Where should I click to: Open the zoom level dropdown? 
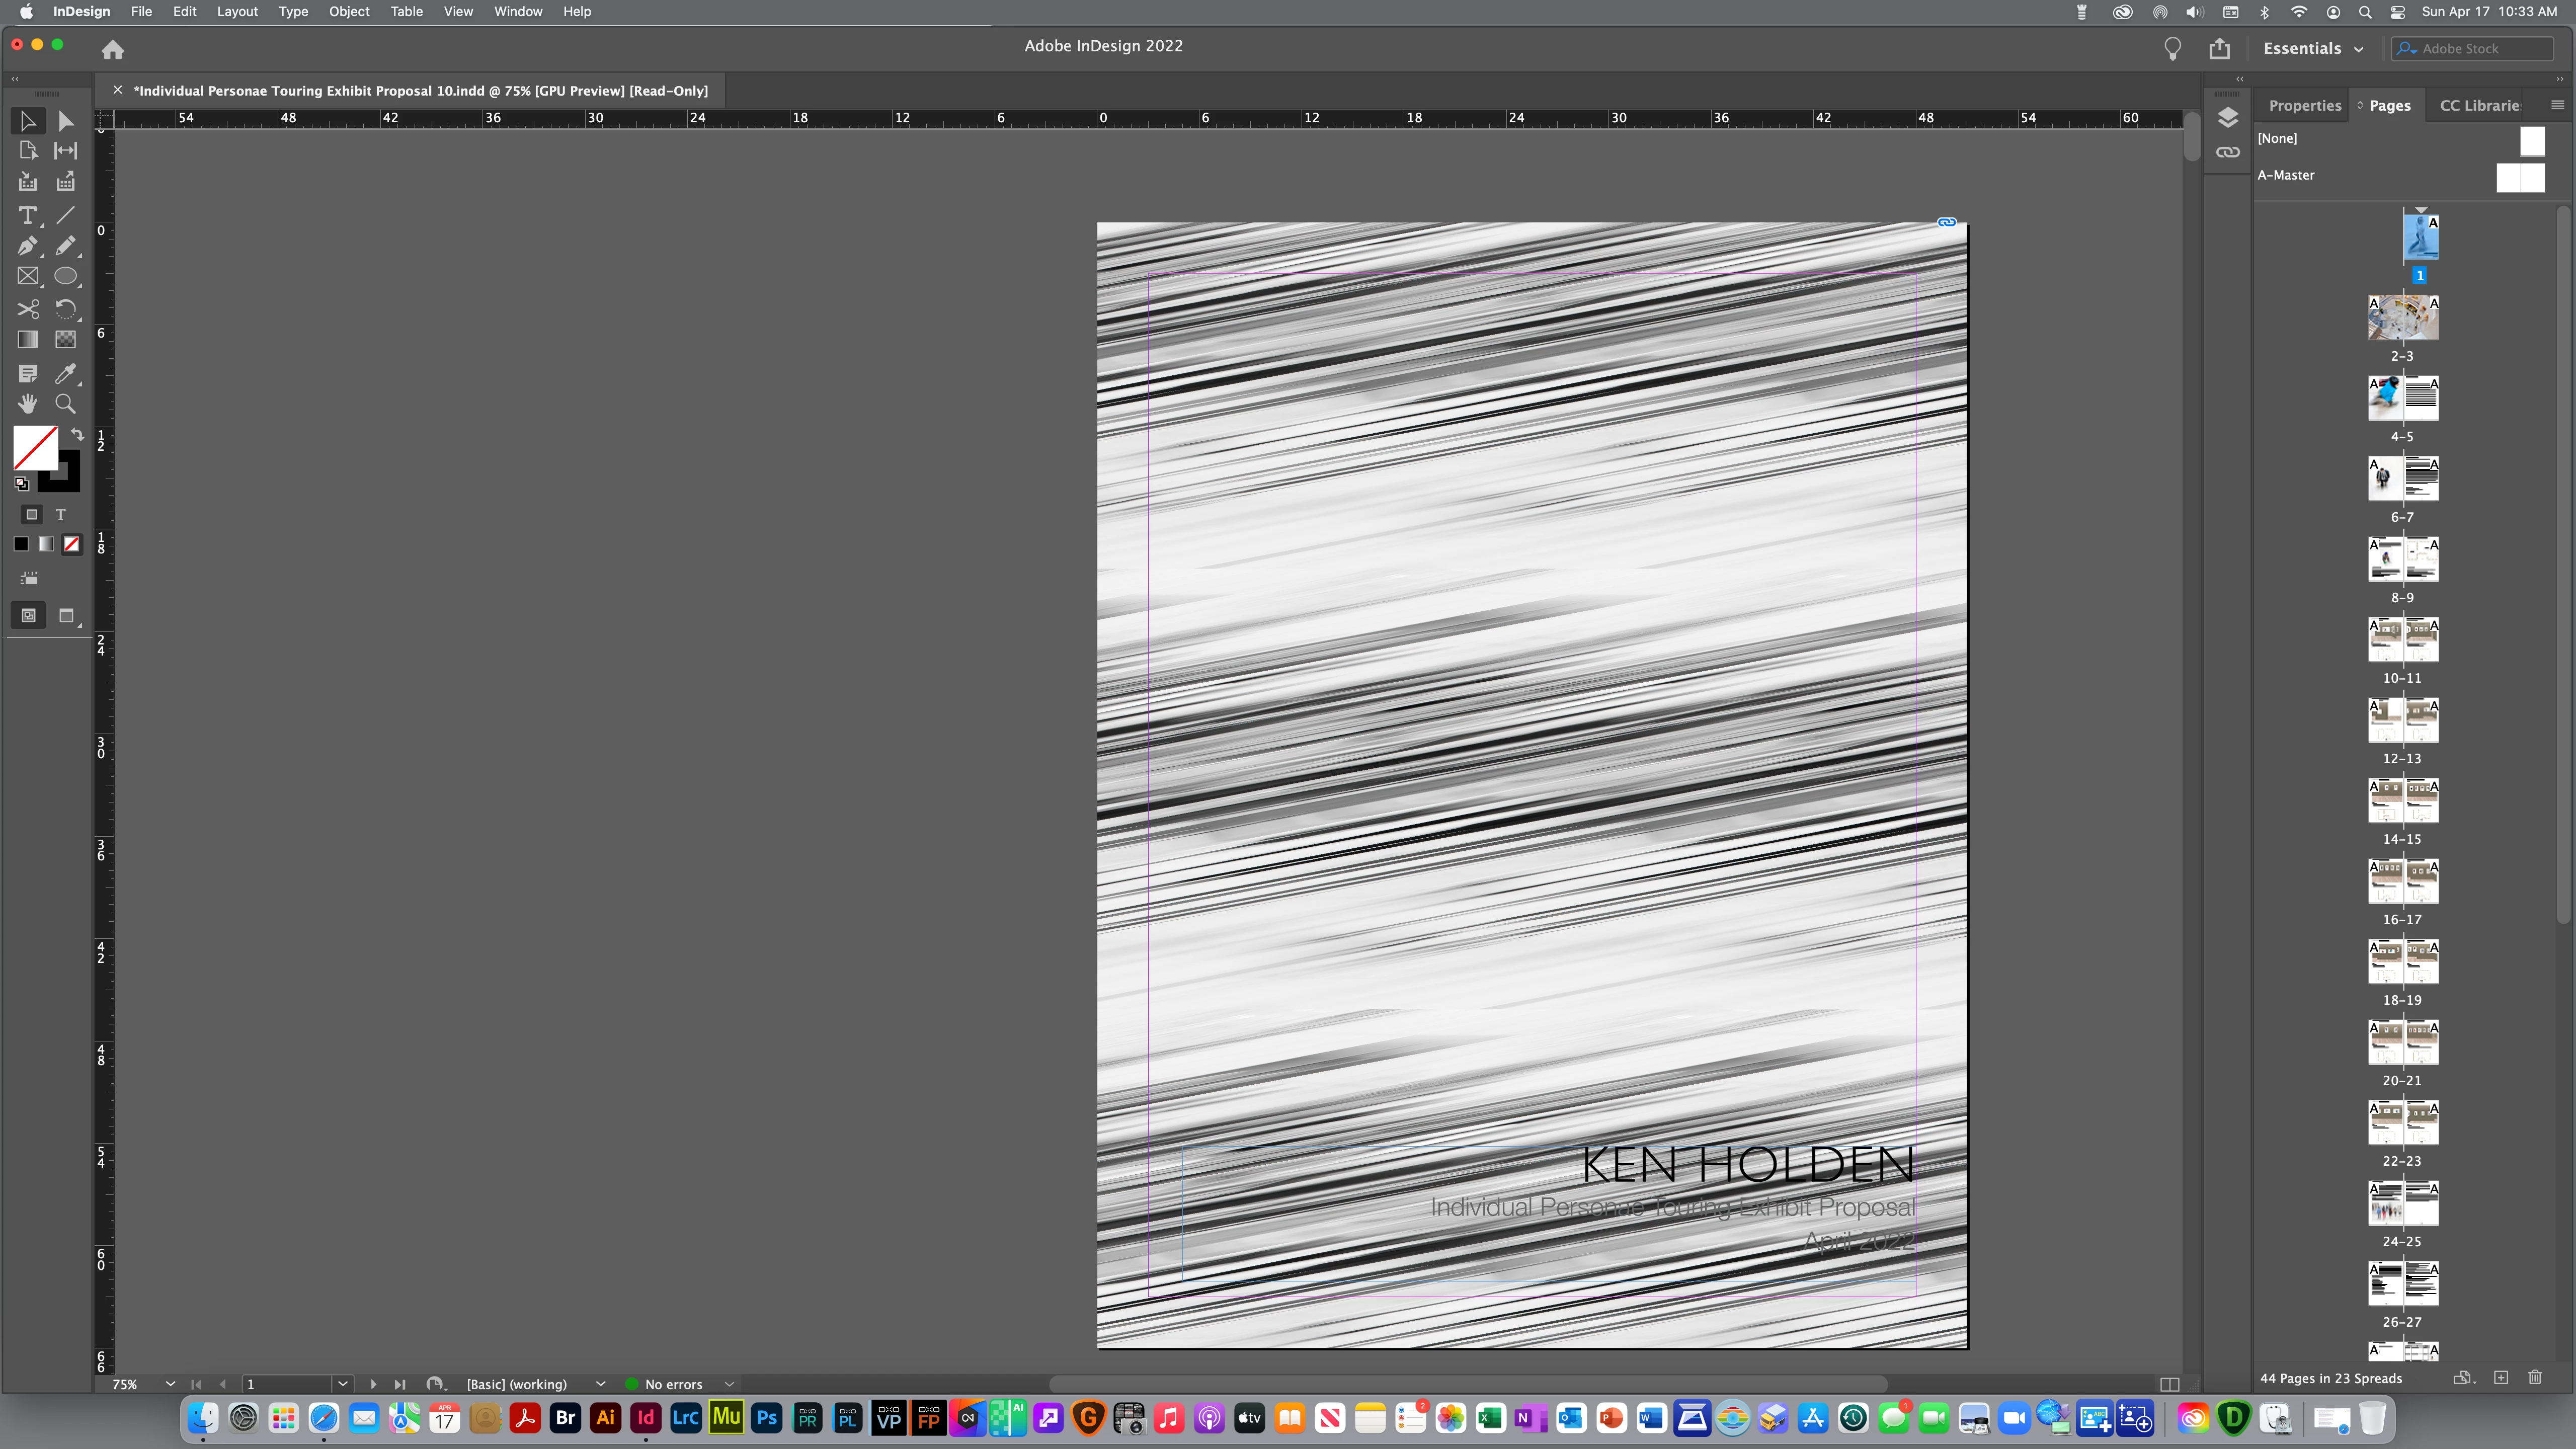click(170, 1384)
